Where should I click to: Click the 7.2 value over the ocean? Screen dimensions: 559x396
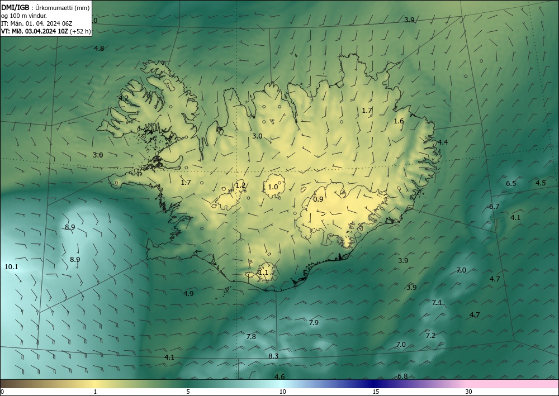pos(430,336)
